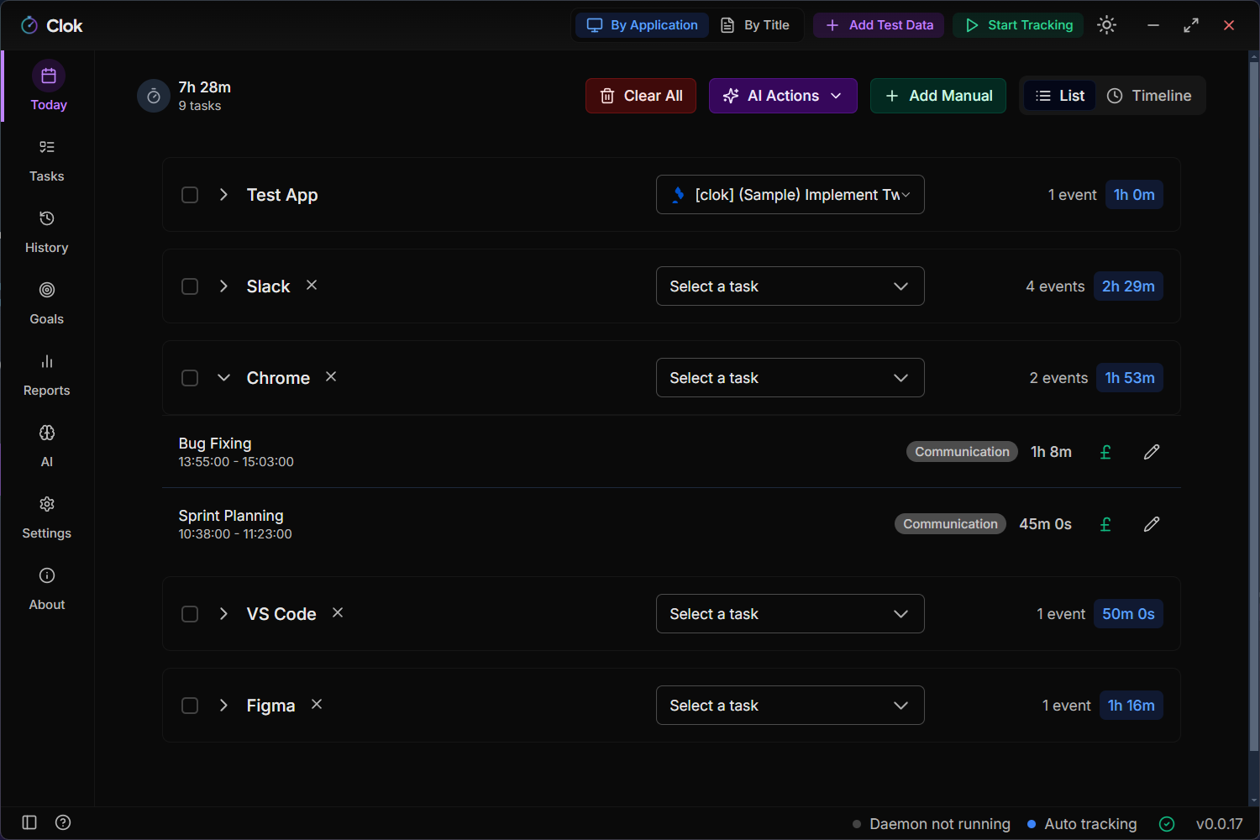The width and height of the screenshot is (1260, 840).
Task: Switch to the List view
Action: [1060, 96]
